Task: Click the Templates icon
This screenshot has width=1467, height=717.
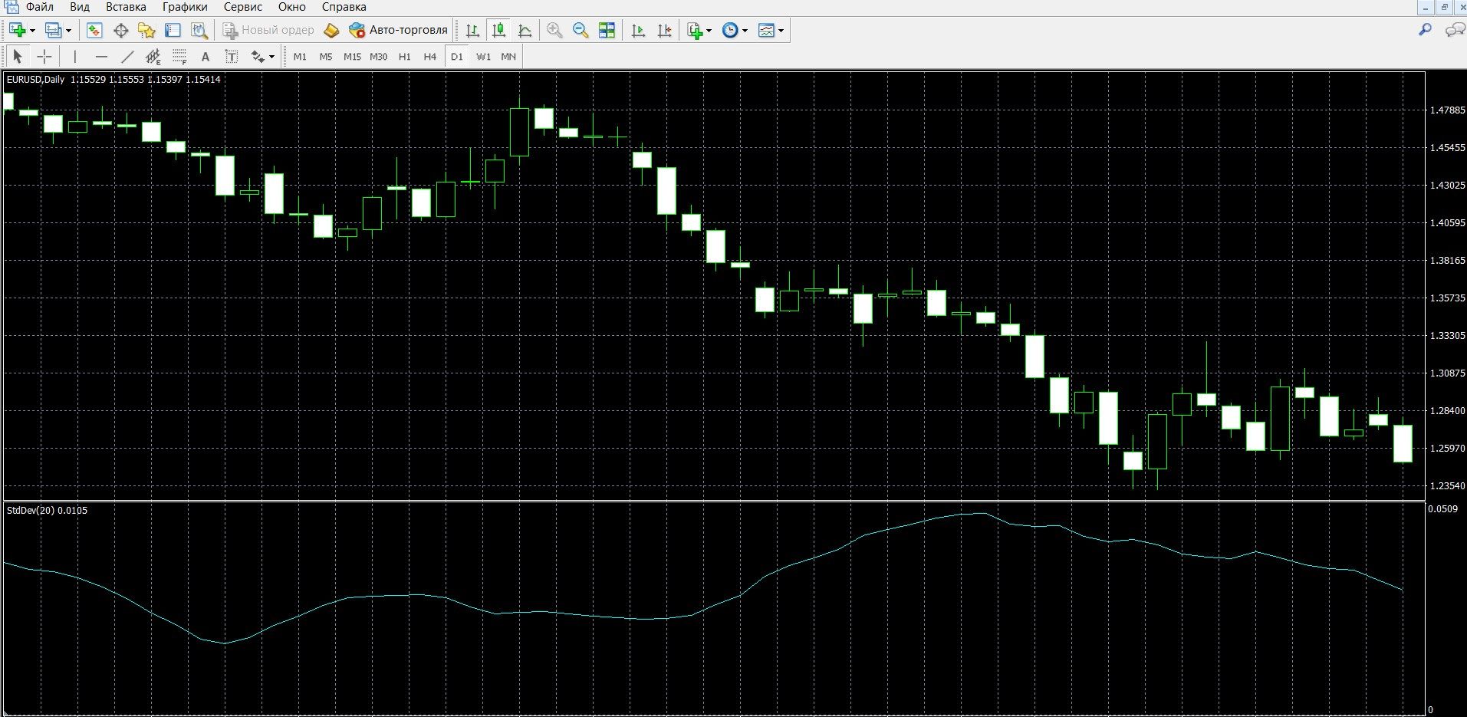Action: pos(766,30)
